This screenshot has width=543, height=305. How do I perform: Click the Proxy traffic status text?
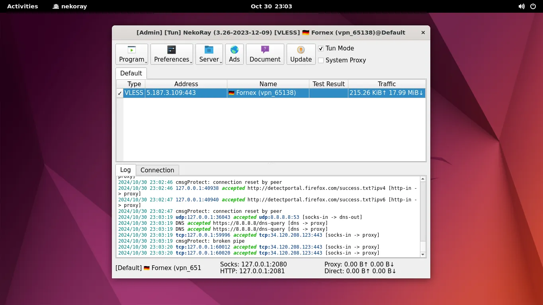[359, 264]
